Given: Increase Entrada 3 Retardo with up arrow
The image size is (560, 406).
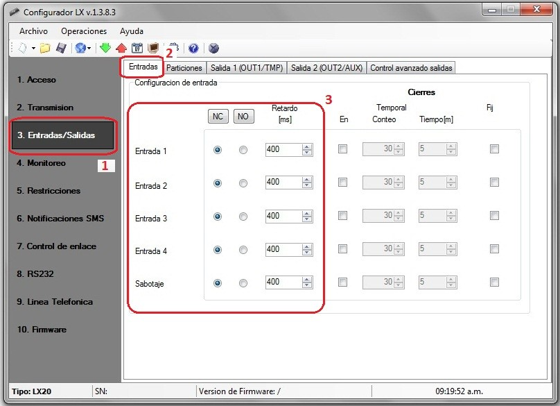Looking at the screenshot, I should point(307,213).
